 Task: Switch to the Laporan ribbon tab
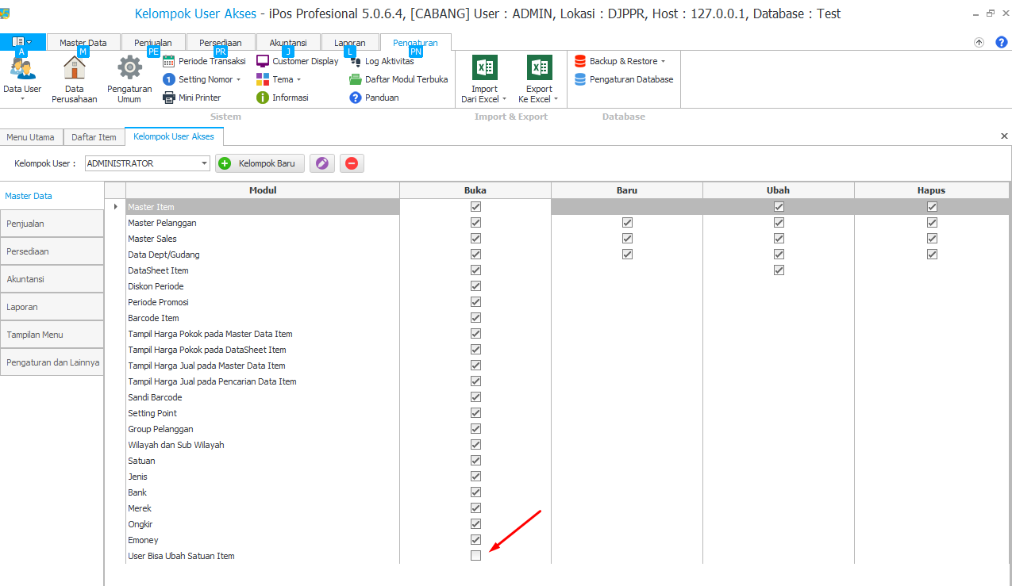coord(350,43)
